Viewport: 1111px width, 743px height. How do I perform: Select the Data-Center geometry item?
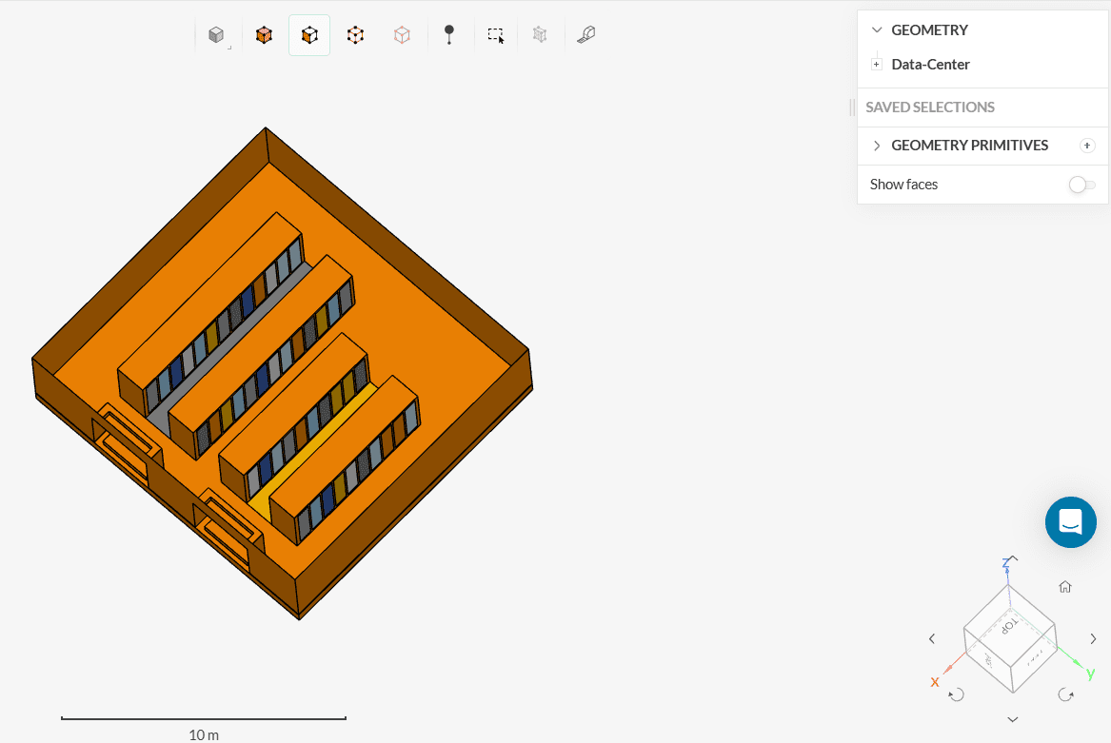[x=930, y=65]
